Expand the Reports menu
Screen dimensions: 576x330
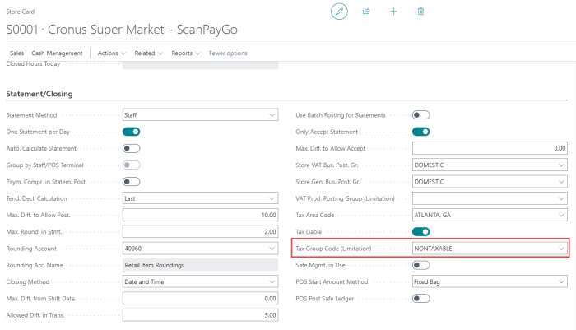coord(186,53)
